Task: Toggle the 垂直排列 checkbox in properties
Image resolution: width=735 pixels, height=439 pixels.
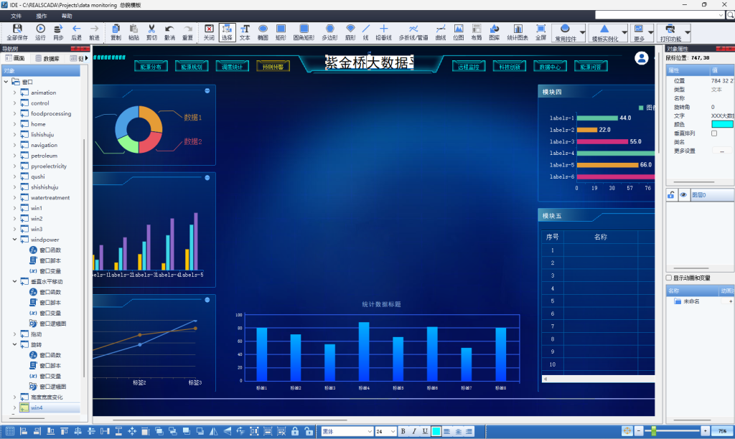Action: click(x=713, y=133)
